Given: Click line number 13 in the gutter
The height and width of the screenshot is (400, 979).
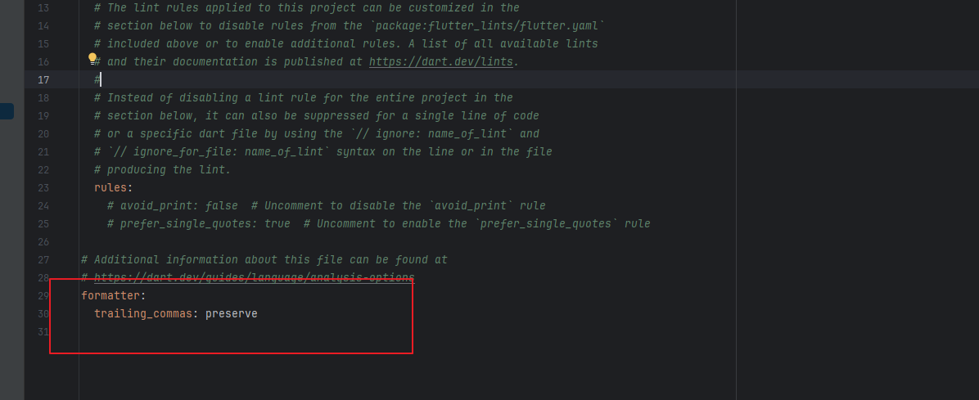Looking at the screenshot, I should click(x=43, y=8).
